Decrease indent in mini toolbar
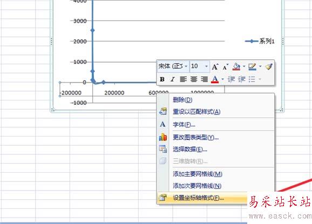312x224 pixels. (x=231, y=79)
